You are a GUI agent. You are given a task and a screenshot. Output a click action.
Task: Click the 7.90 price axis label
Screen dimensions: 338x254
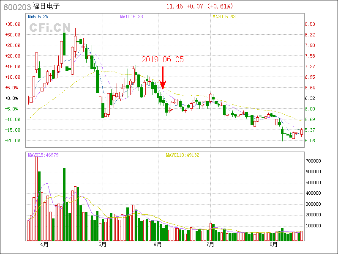pos(310,45)
